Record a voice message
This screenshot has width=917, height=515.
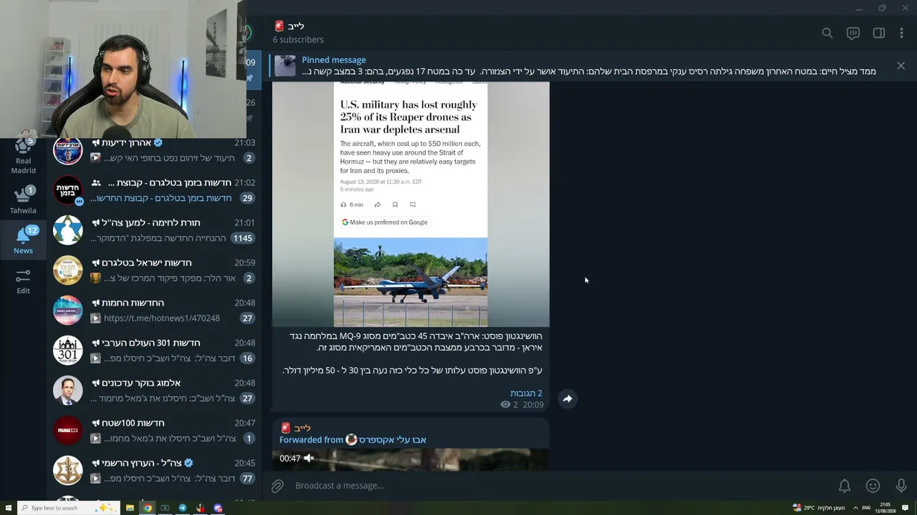901,486
